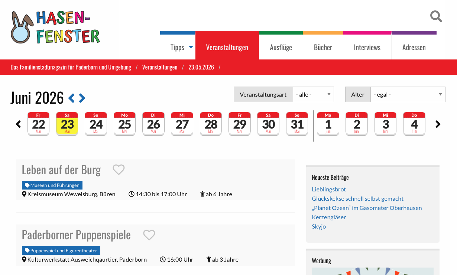Expand the Tipps menu arrow
Image resolution: width=457 pixels, height=275 pixels.
click(x=191, y=47)
